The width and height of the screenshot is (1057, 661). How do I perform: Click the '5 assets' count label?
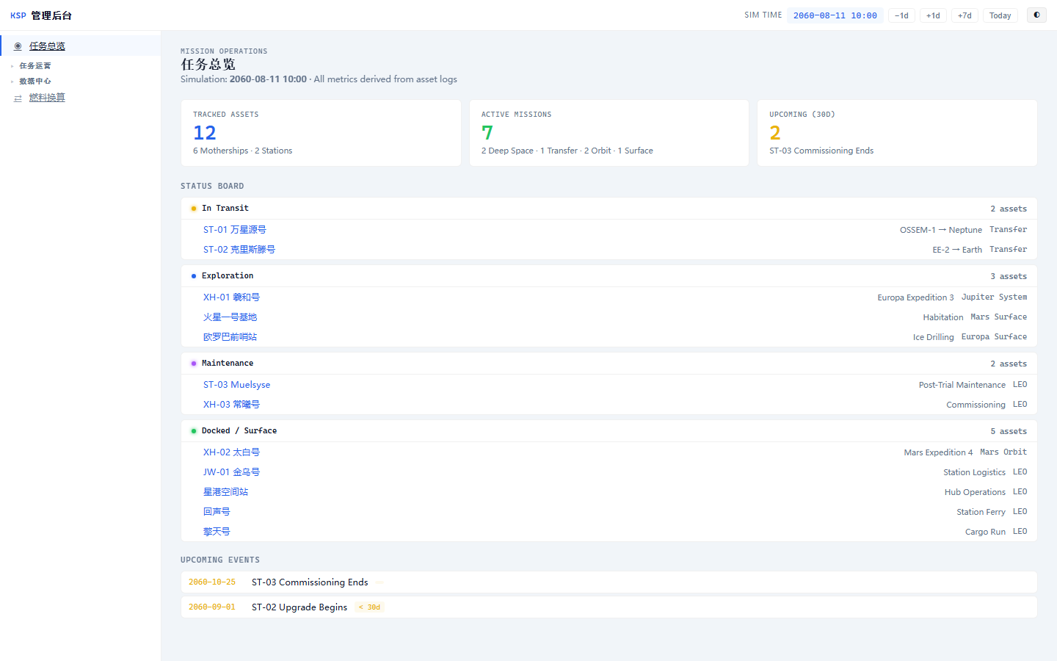(1009, 432)
